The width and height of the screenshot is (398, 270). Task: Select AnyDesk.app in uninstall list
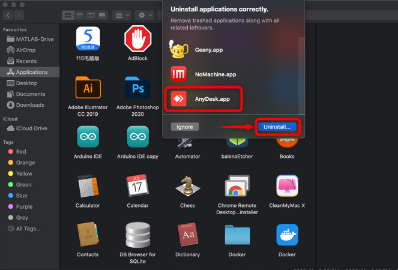click(203, 99)
